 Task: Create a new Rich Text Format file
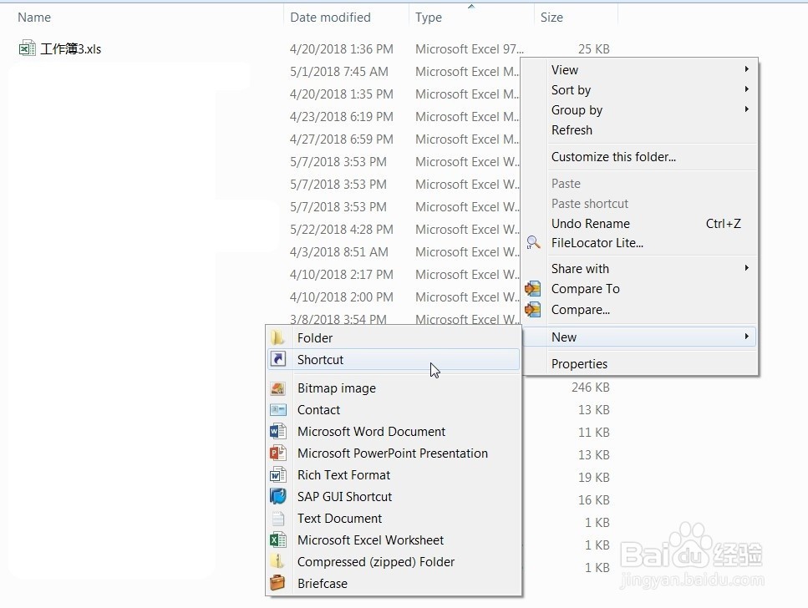point(394,474)
